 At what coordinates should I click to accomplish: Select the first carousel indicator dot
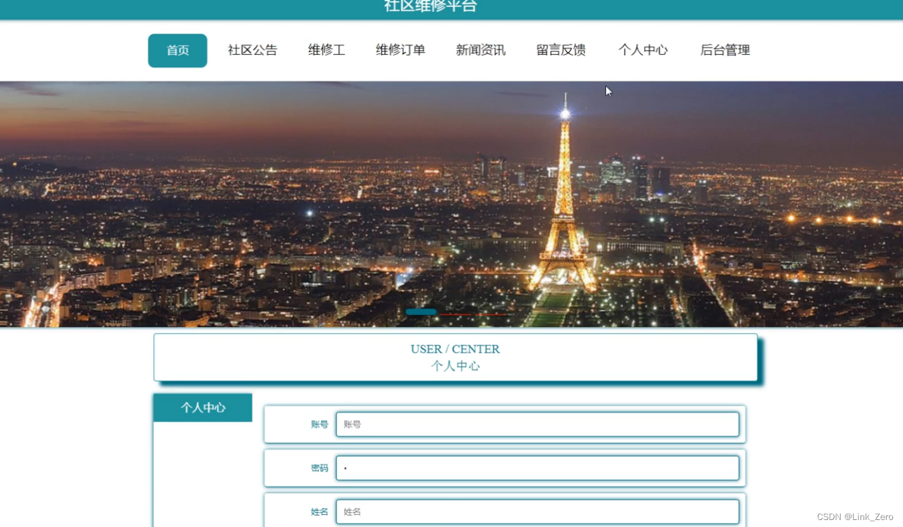[422, 312]
